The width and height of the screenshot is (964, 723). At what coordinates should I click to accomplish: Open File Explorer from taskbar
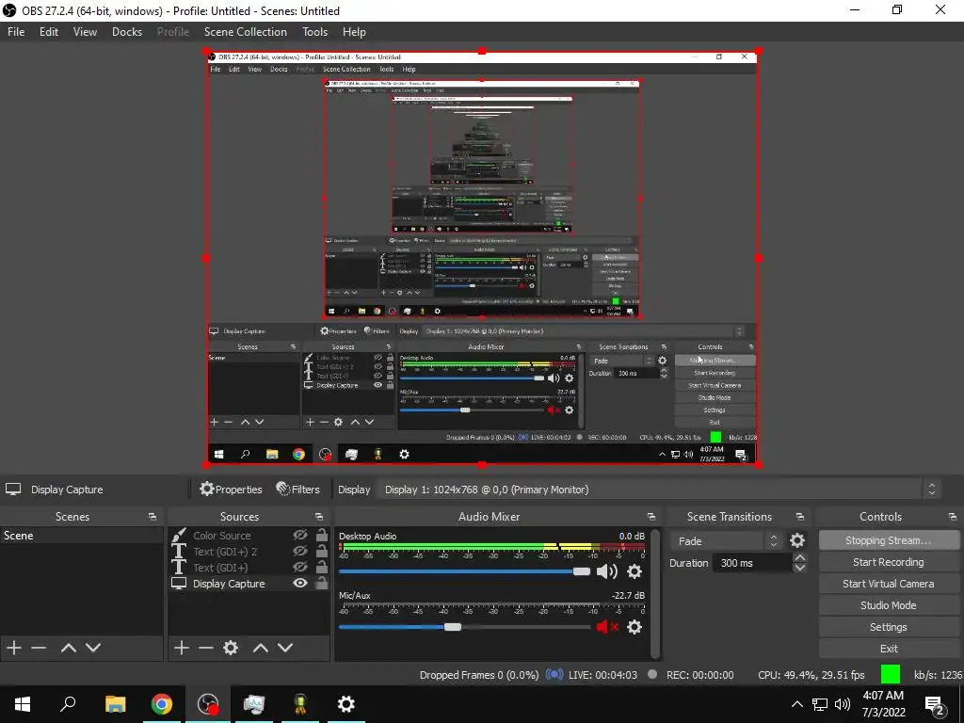click(x=115, y=704)
